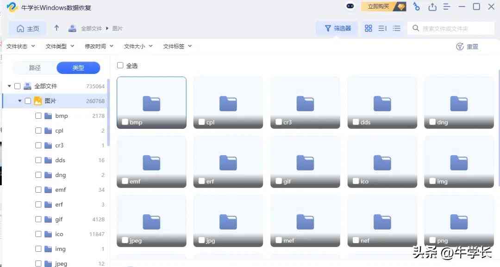Go to 主页 home page
The width and height of the screenshot is (500, 267).
(27, 28)
